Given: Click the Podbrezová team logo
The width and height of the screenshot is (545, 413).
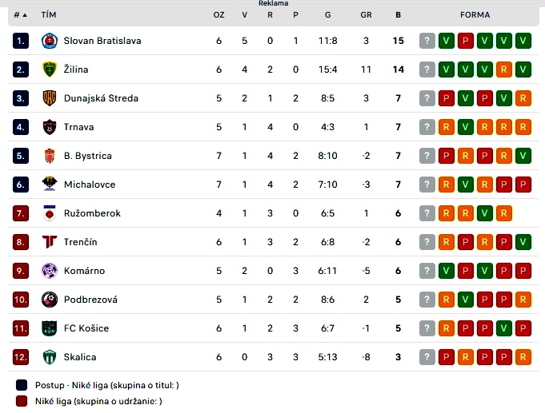Looking at the screenshot, I should coord(50,300).
